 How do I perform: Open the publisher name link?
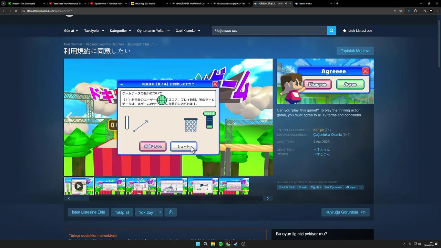coord(321,154)
